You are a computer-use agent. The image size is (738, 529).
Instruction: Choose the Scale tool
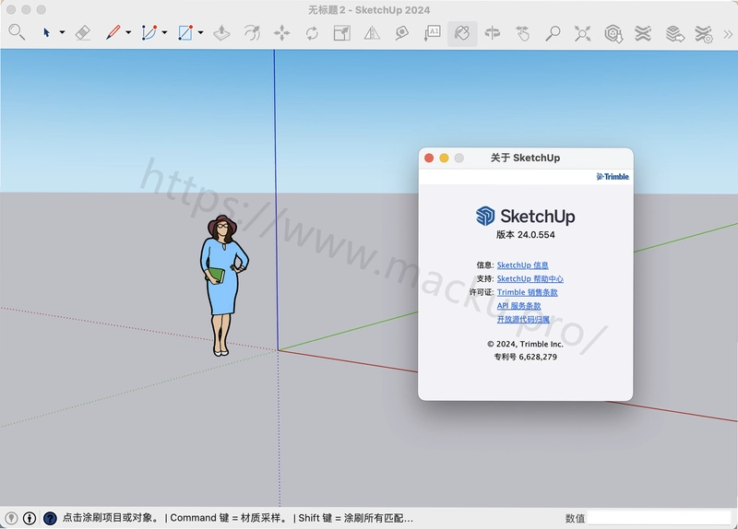tap(341, 33)
